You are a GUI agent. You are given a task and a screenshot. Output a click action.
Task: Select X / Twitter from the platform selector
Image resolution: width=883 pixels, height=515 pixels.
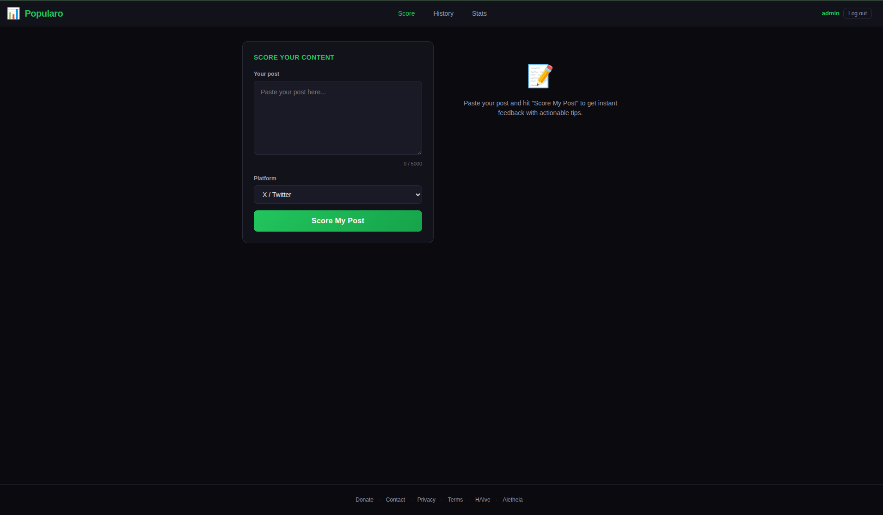337,194
